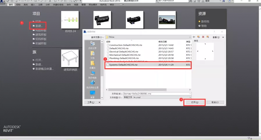Select Electrical-DefaultCHSCHS.rte file
Viewport: 261px width, 140px height.
(124, 52)
